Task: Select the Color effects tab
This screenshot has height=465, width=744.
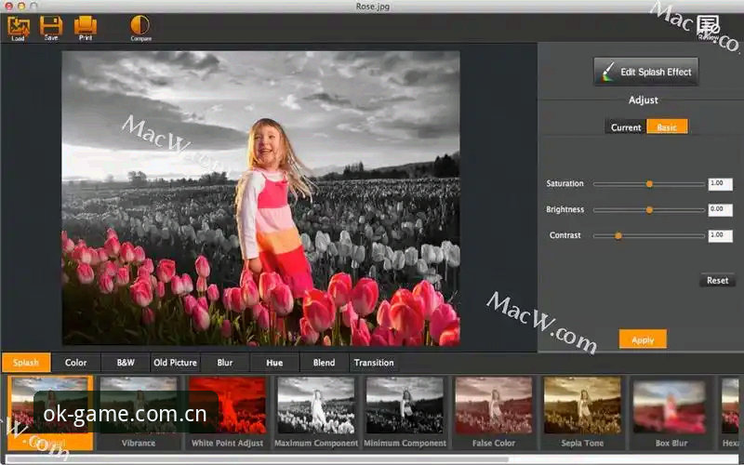Action: pos(76,363)
